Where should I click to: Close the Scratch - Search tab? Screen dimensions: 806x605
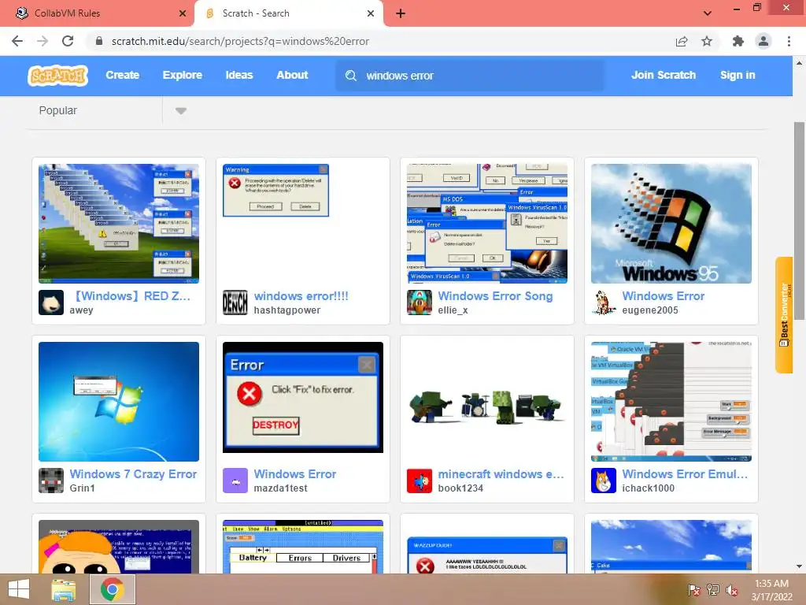[x=371, y=13]
